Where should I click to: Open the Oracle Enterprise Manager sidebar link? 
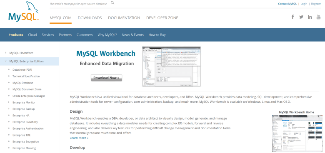[x=29, y=96]
